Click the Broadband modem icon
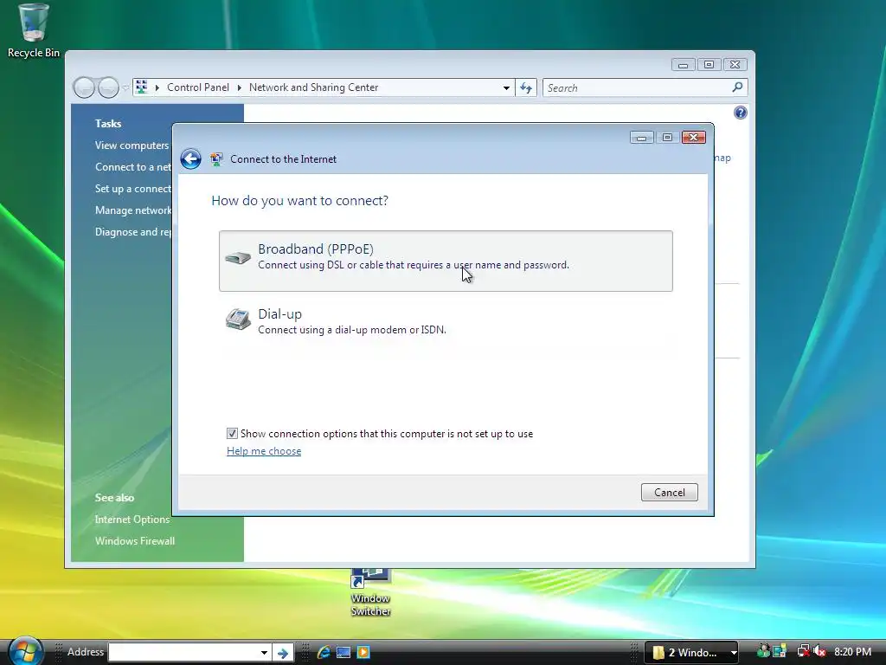Screen dimensions: 886x665 pos(238,258)
